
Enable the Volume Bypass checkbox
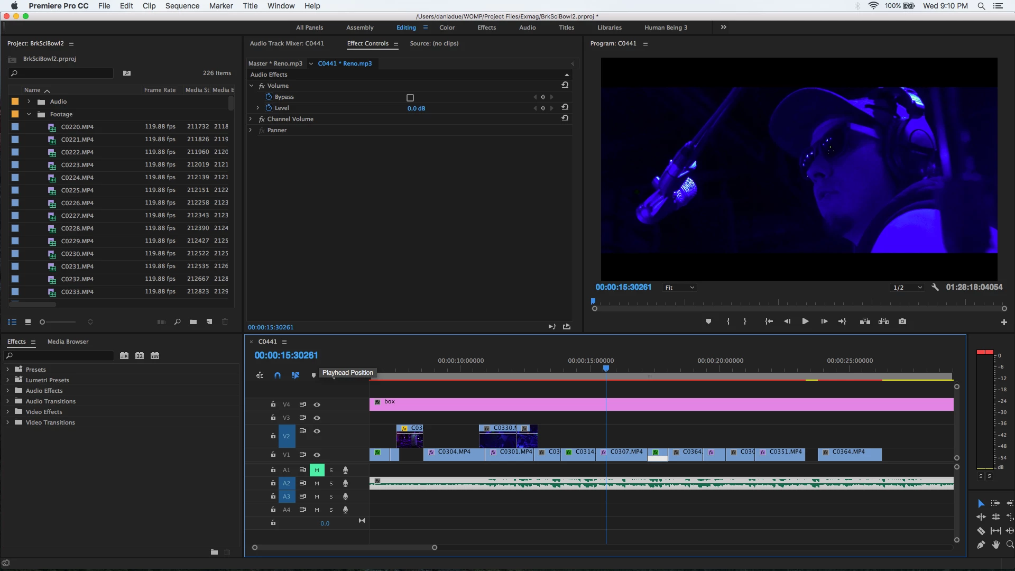tap(410, 97)
